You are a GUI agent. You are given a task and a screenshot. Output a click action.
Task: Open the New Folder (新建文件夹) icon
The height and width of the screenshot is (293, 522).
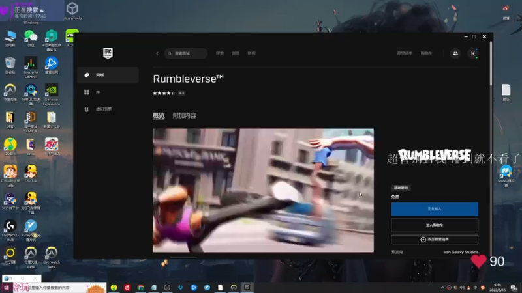[52, 120]
